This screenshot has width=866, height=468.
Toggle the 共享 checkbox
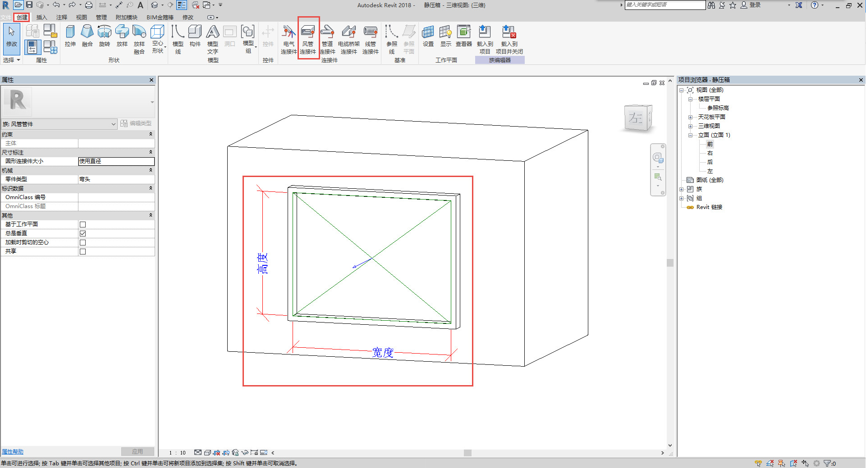click(x=82, y=251)
